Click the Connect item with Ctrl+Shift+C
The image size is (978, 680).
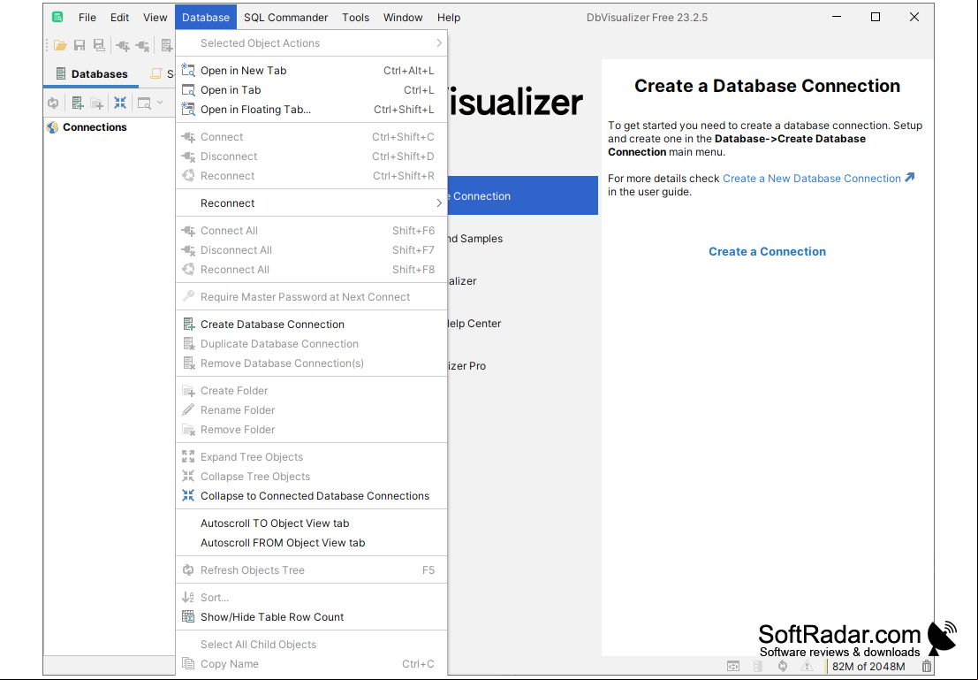click(311, 137)
